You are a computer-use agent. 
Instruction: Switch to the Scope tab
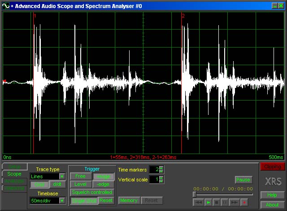(14, 174)
